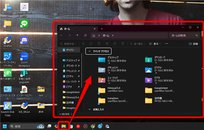Screen dimensions: 204x130
Task: Add a new Explorer tab
Action: pyautogui.click(x=102, y=29)
